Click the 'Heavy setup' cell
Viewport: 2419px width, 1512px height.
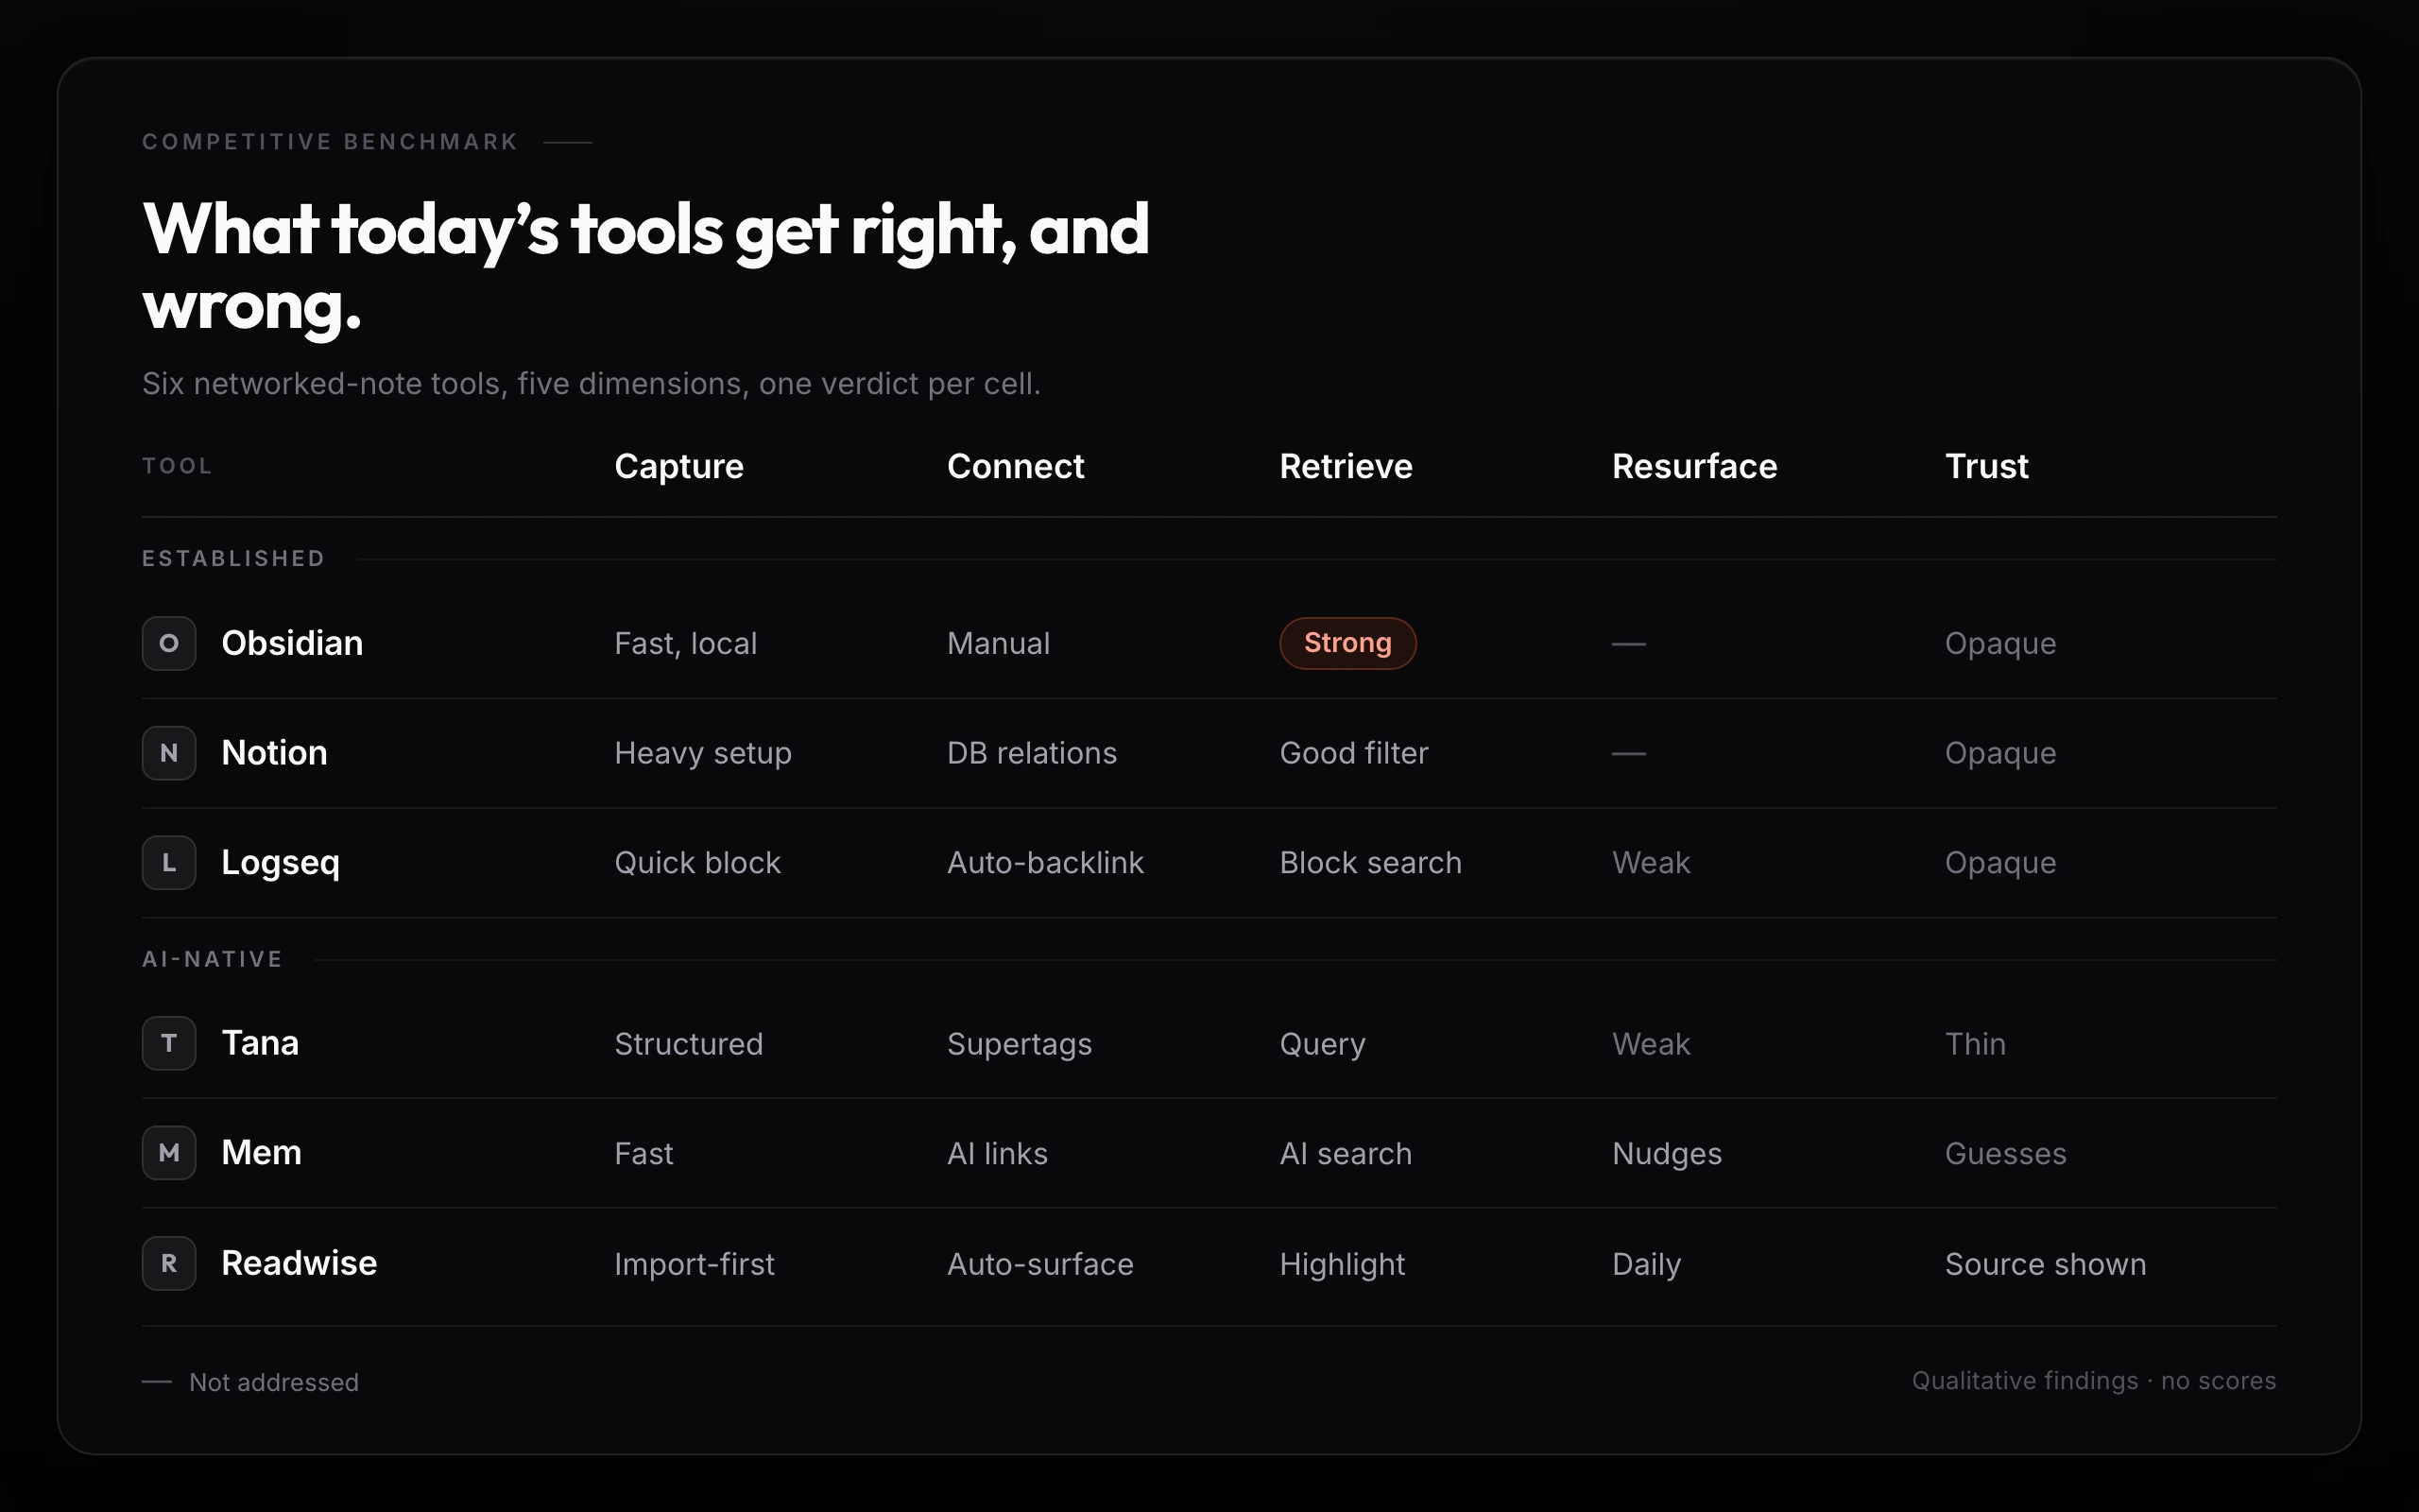pos(703,754)
